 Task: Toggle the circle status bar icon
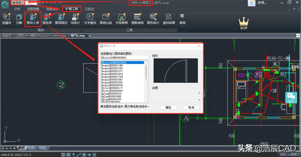coord(63,155)
